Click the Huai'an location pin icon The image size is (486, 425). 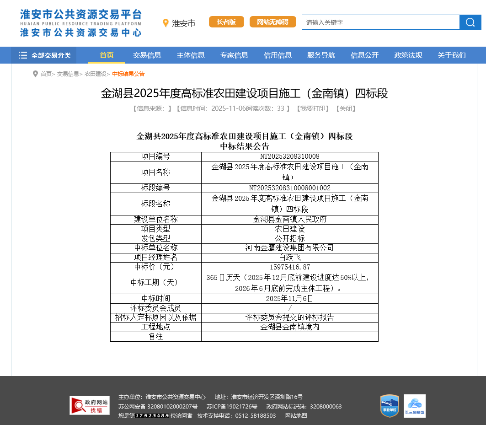166,23
